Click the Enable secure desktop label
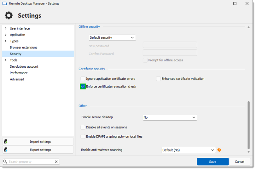Image resolution: width=256 pixels, height=170 pixels. [97, 117]
